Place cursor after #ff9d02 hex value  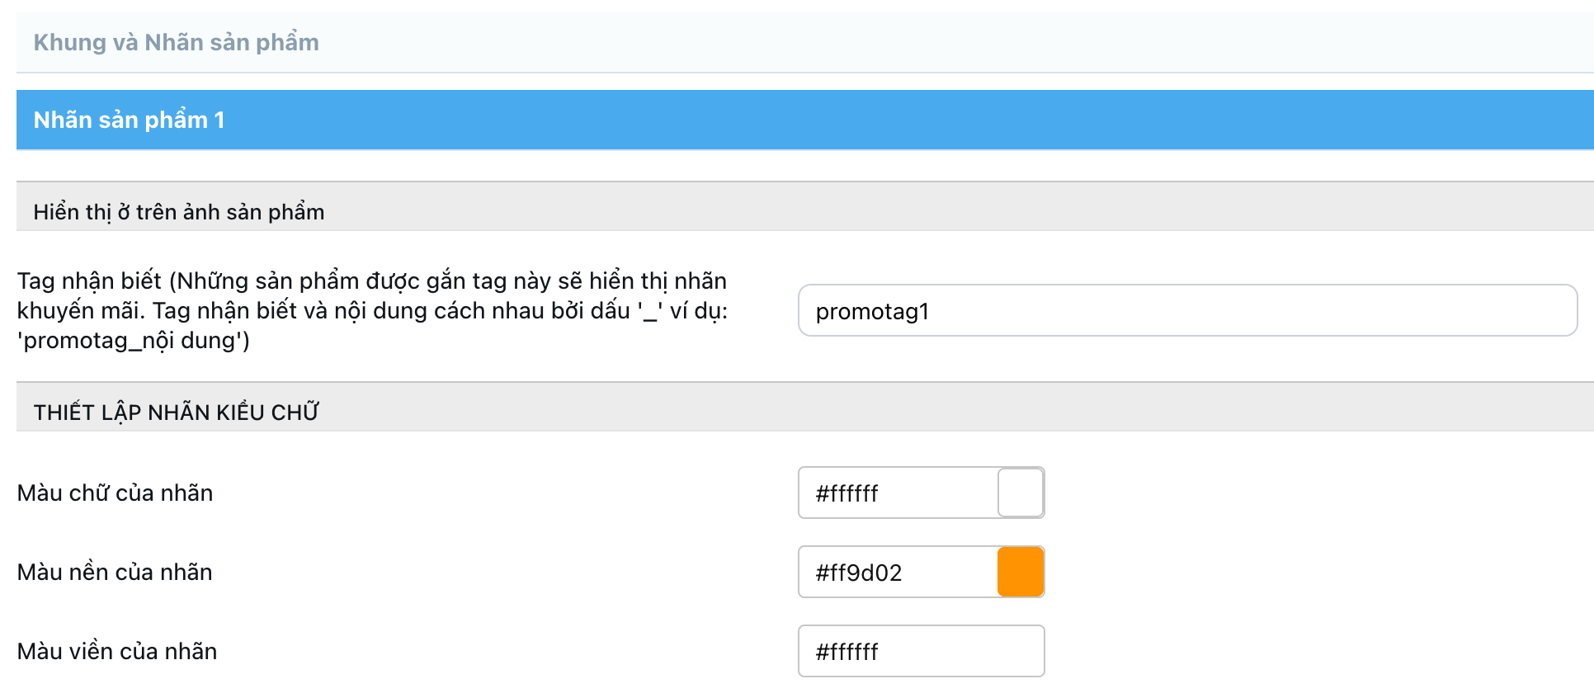coord(903,572)
